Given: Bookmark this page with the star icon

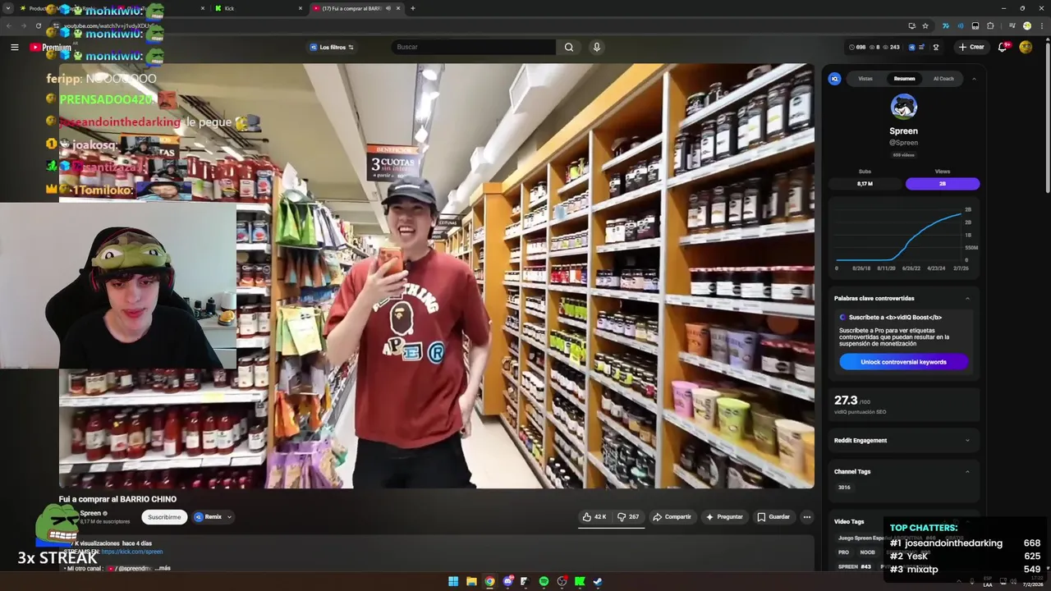Looking at the screenshot, I should pos(925,25).
